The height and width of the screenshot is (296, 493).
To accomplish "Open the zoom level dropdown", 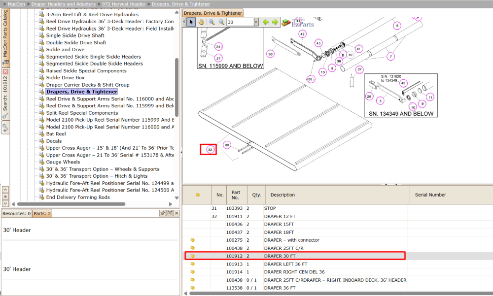I will coord(256,22).
